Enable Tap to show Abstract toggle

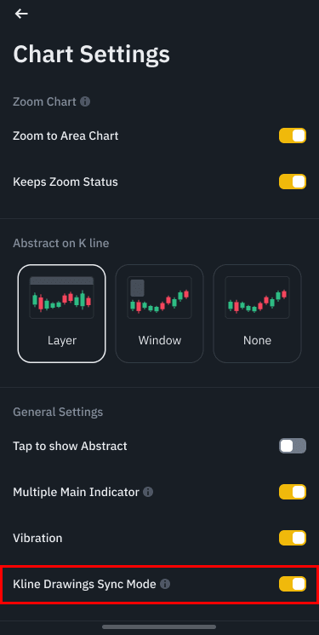pos(293,446)
